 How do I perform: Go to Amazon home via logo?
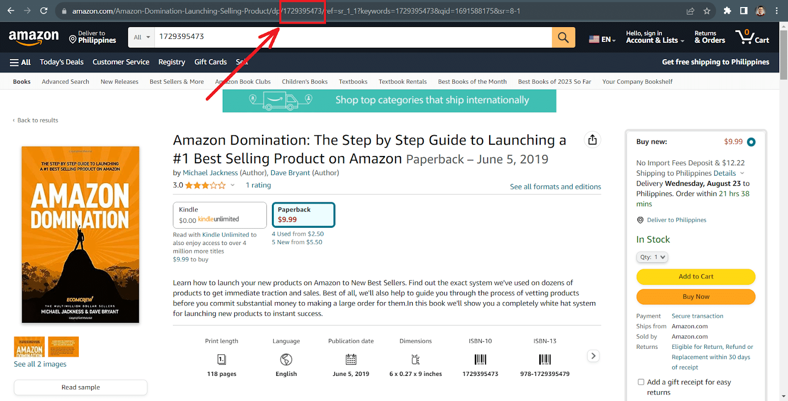coord(33,37)
